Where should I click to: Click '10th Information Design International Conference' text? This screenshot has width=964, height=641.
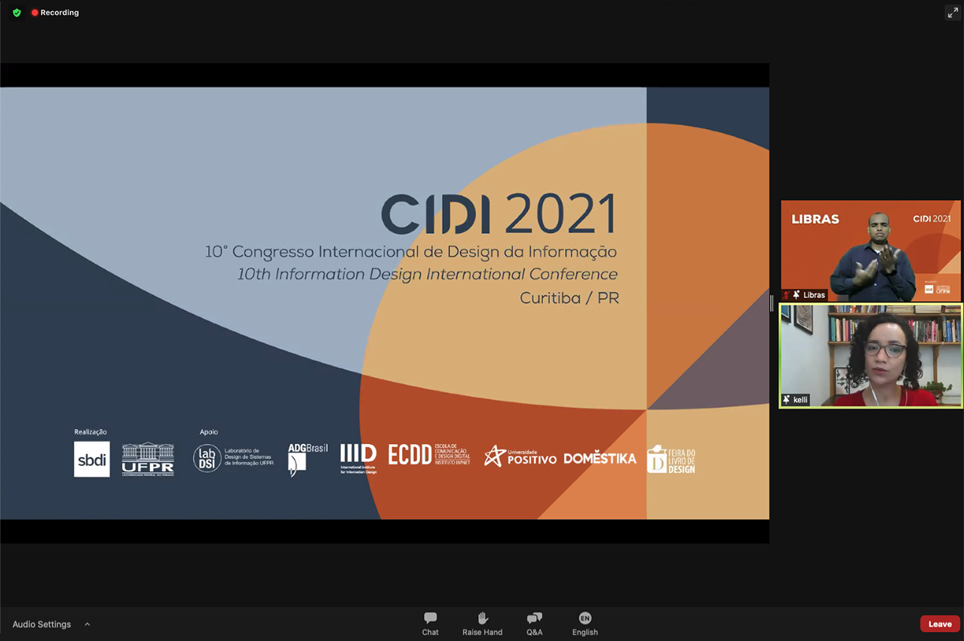[x=428, y=274]
